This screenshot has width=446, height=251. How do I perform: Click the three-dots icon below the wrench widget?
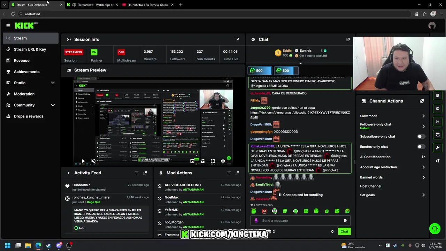click(438, 160)
